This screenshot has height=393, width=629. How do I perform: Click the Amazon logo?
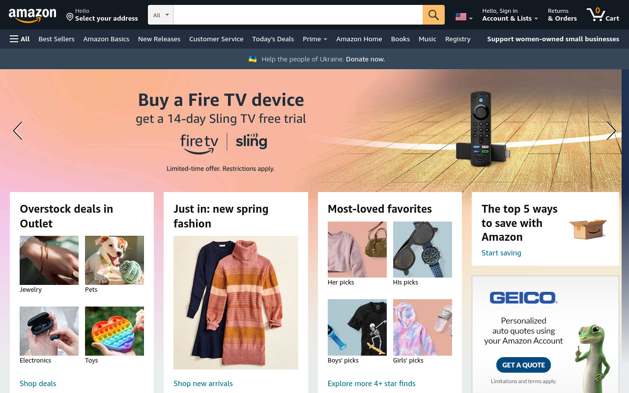(32, 15)
